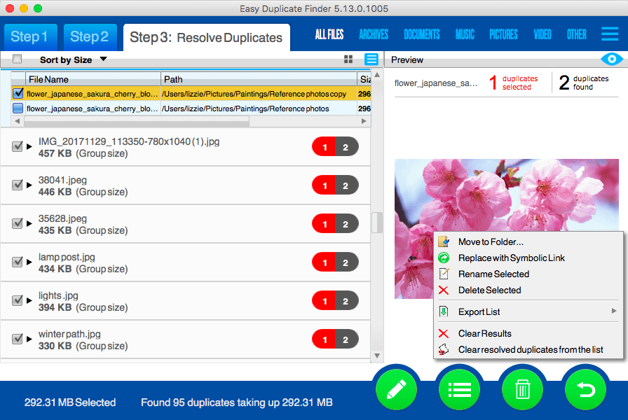Click the green undo arrow button

(585, 389)
